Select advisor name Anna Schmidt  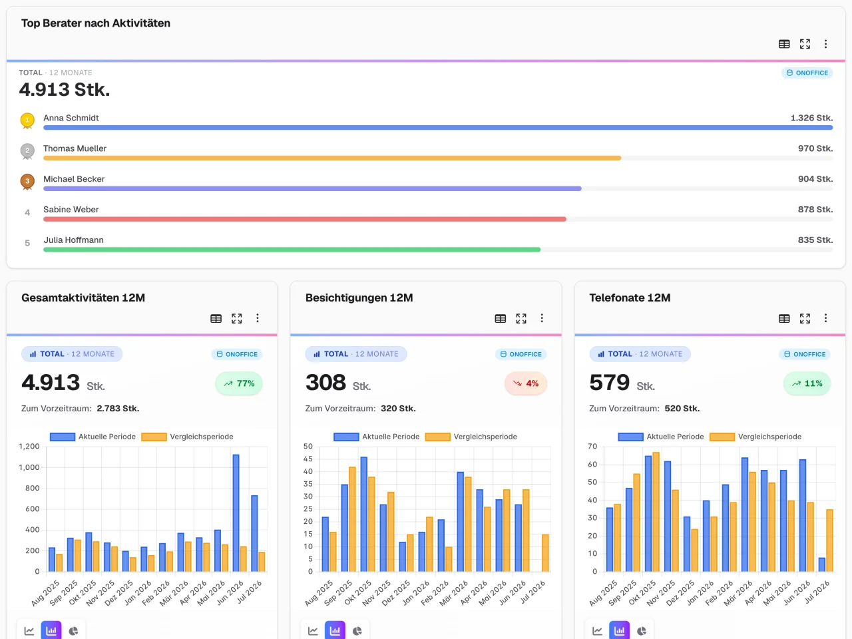[x=71, y=118]
